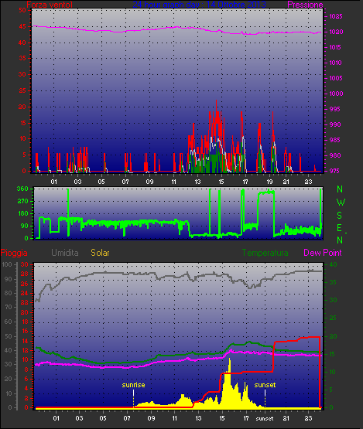Click the 90 value on wind direction axis
Screen dimensions: 363x429
pos(25,226)
